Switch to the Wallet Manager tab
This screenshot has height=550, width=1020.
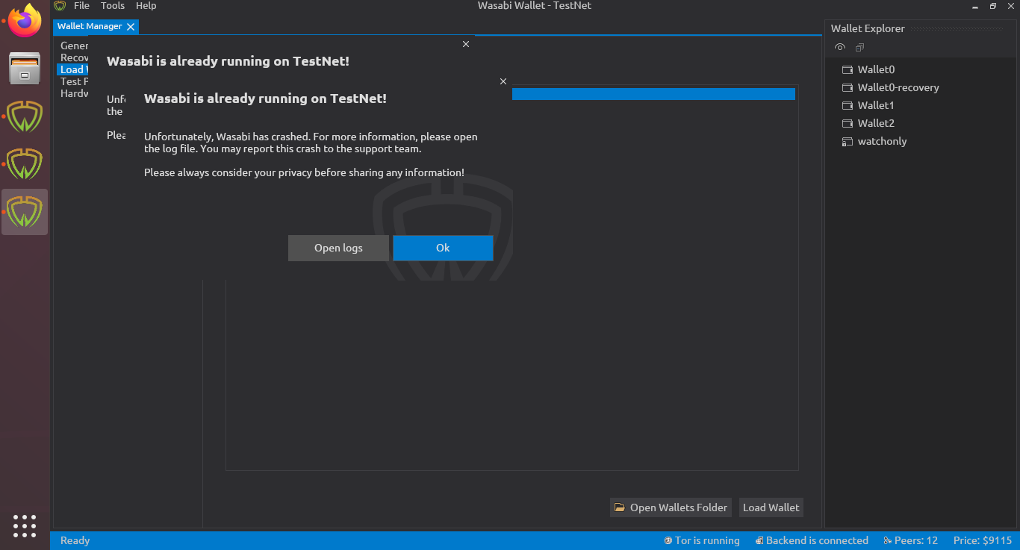click(x=90, y=26)
